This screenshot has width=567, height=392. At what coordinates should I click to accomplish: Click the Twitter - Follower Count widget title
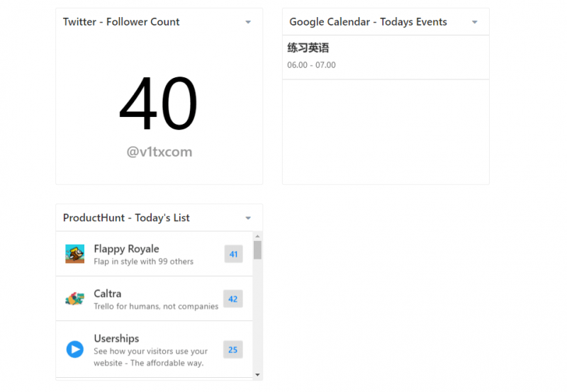pos(121,22)
